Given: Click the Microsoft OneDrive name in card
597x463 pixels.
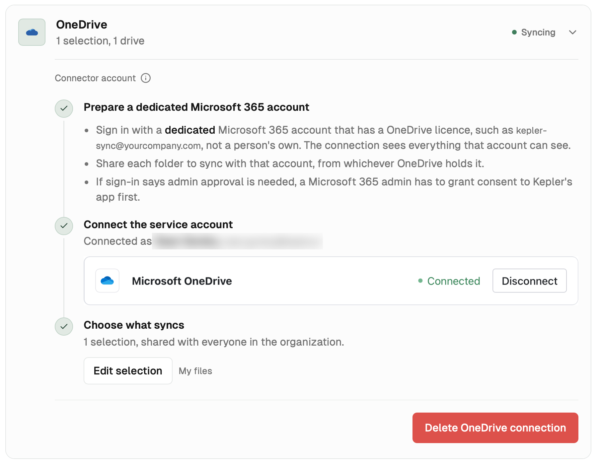Looking at the screenshot, I should (182, 281).
